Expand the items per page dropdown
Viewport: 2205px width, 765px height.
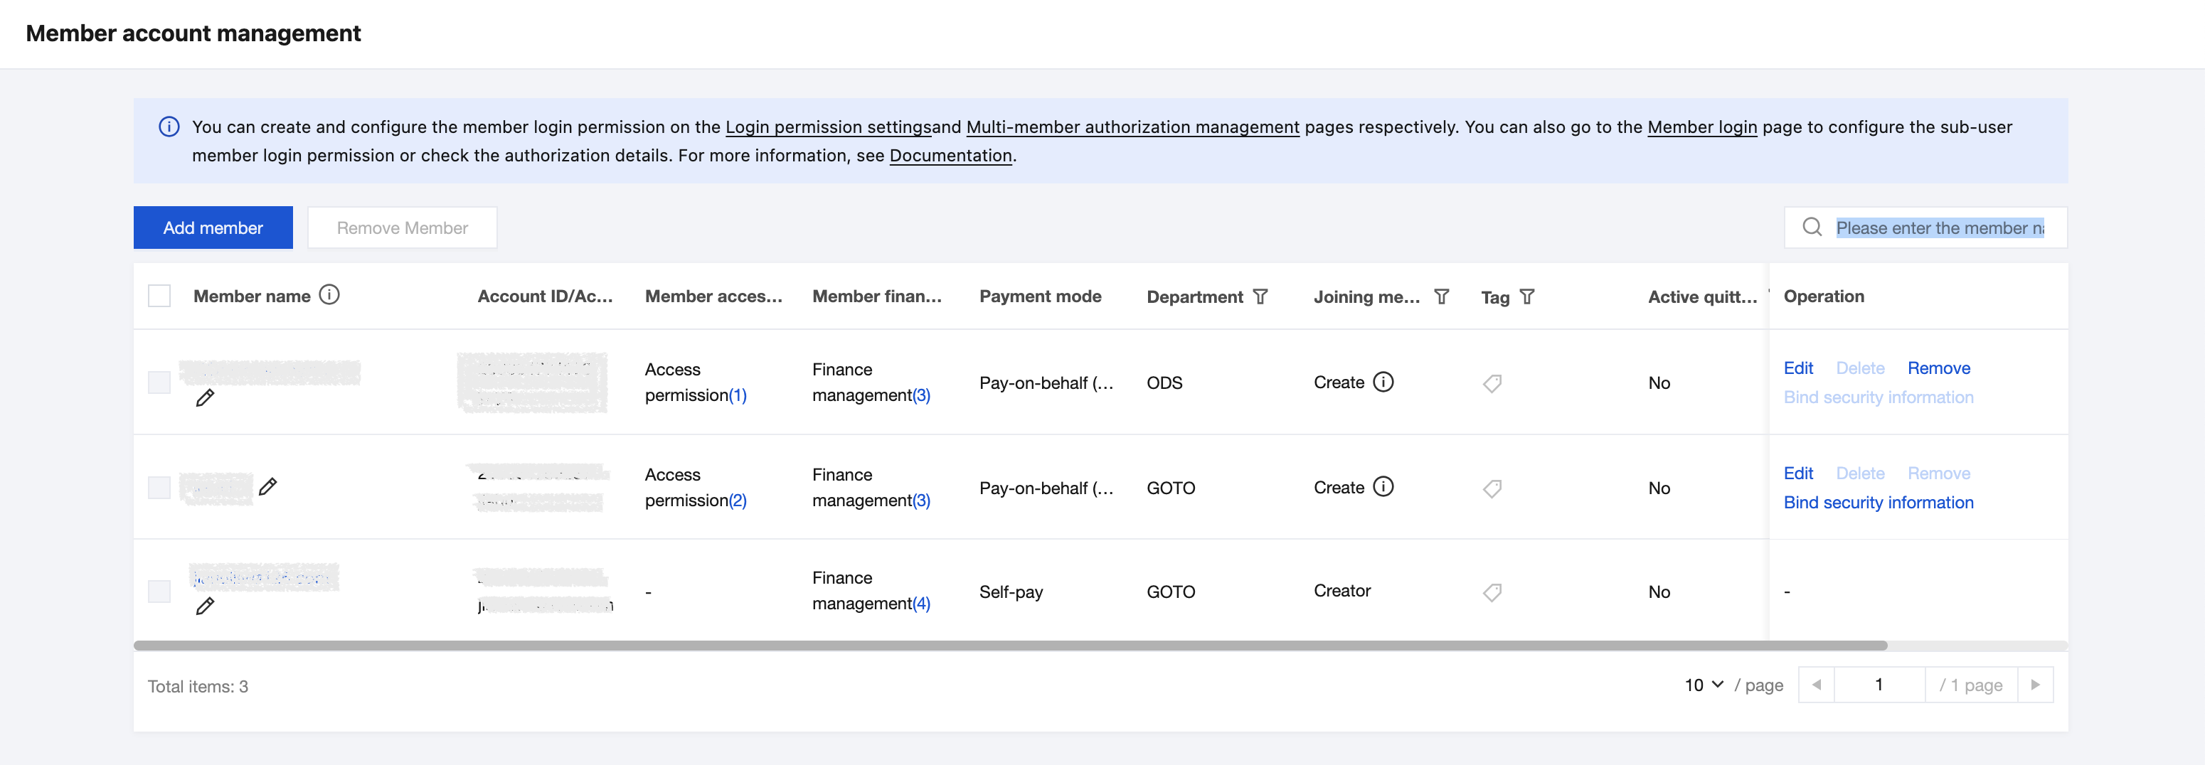[1704, 685]
